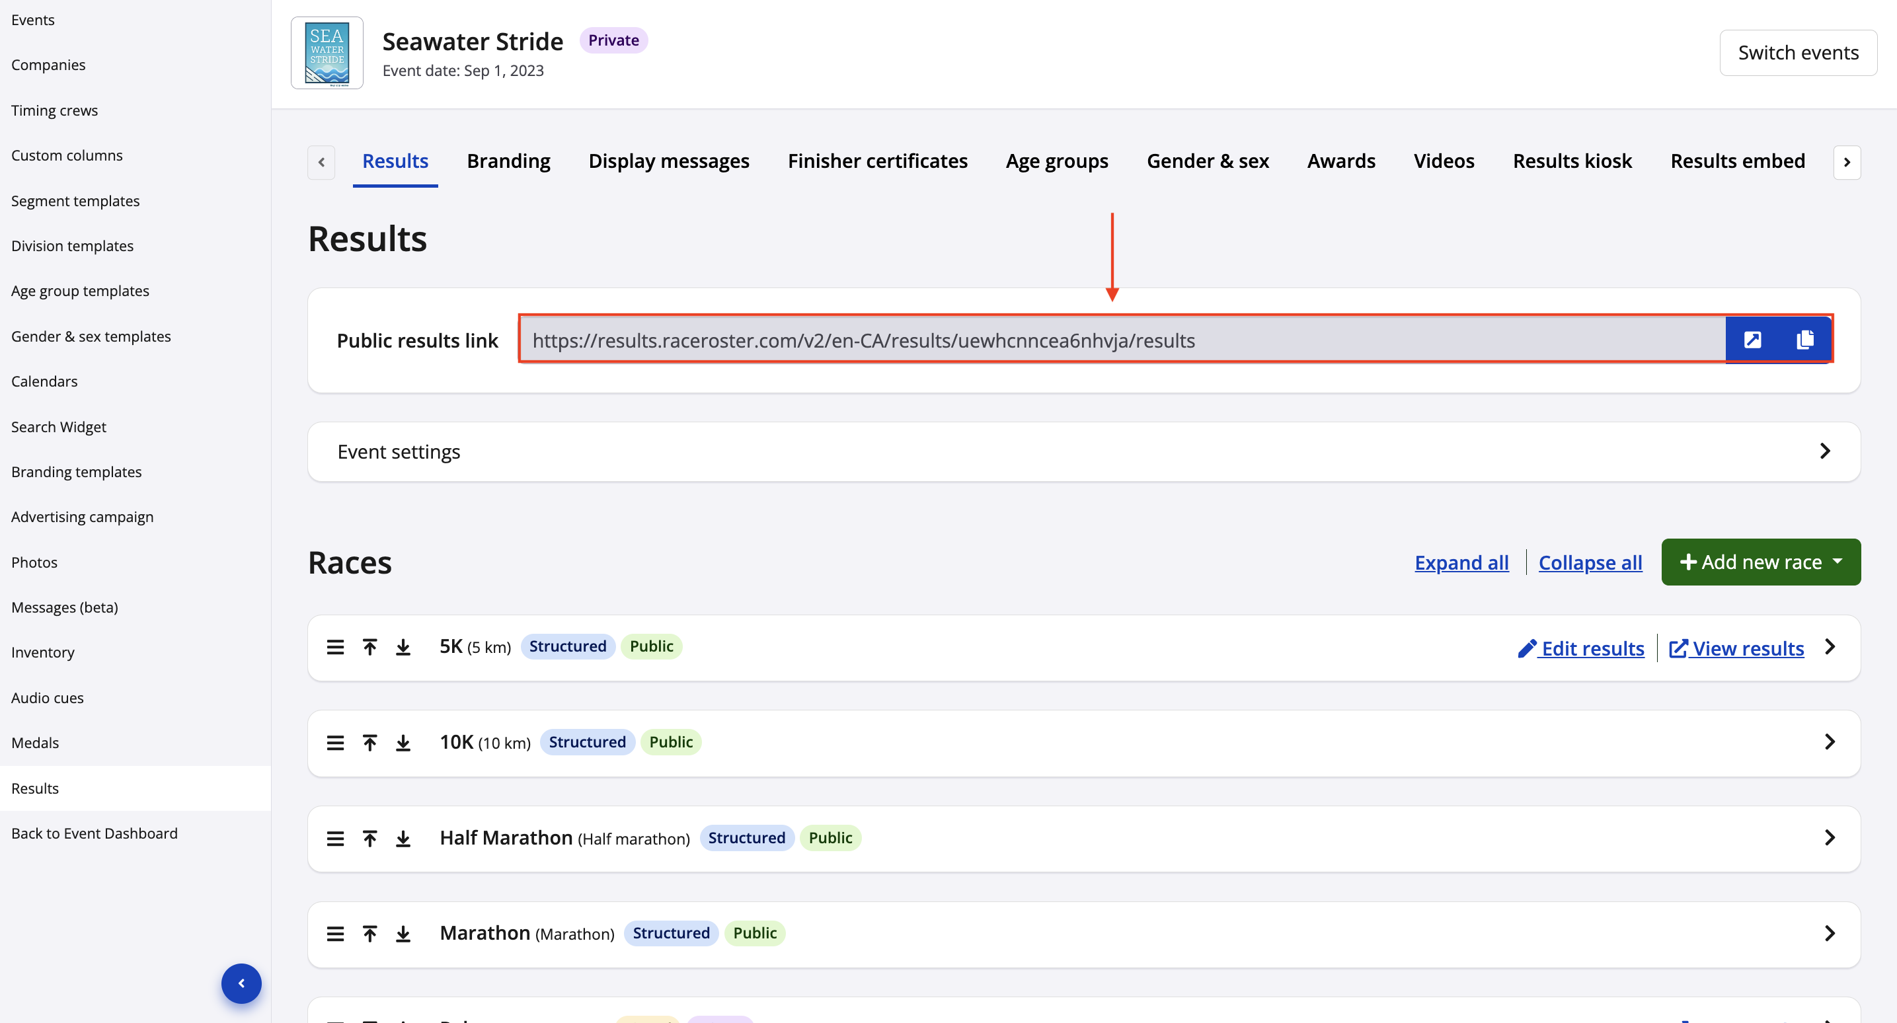
Task: Open public results link in new tab icon
Action: tap(1752, 340)
